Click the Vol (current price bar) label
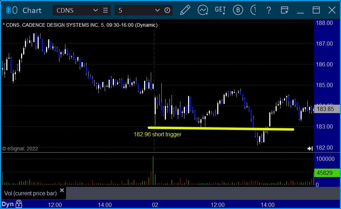The width and height of the screenshot is (341, 209). (x=31, y=193)
